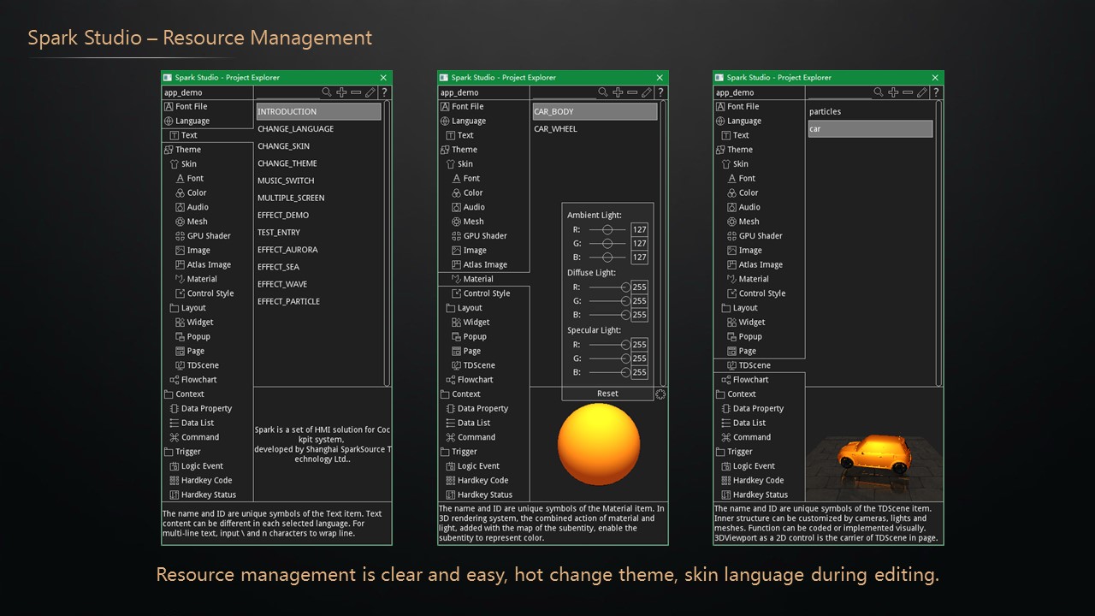
Task: Click the search magnifier in the Text window toolbar
Action: [327, 92]
